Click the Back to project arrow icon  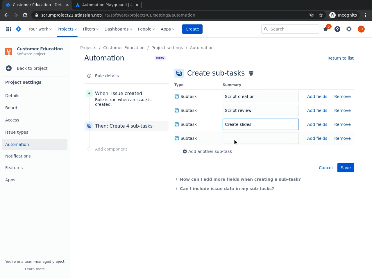click(x=9, y=68)
